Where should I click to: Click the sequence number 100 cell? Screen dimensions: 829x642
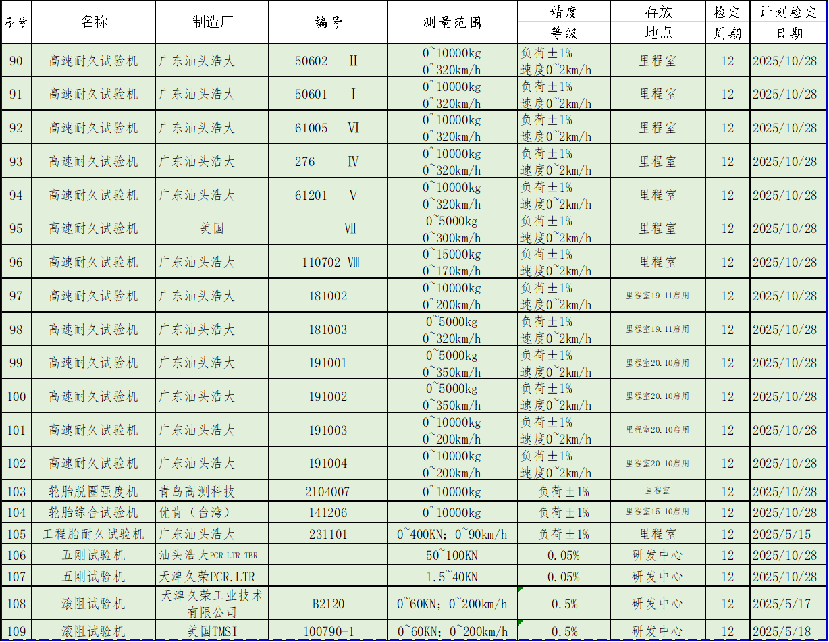pyautogui.click(x=17, y=396)
